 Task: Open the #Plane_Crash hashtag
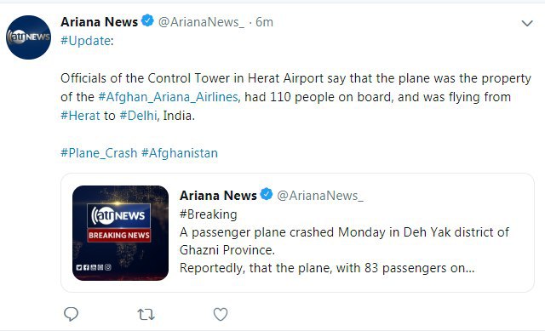coord(99,153)
